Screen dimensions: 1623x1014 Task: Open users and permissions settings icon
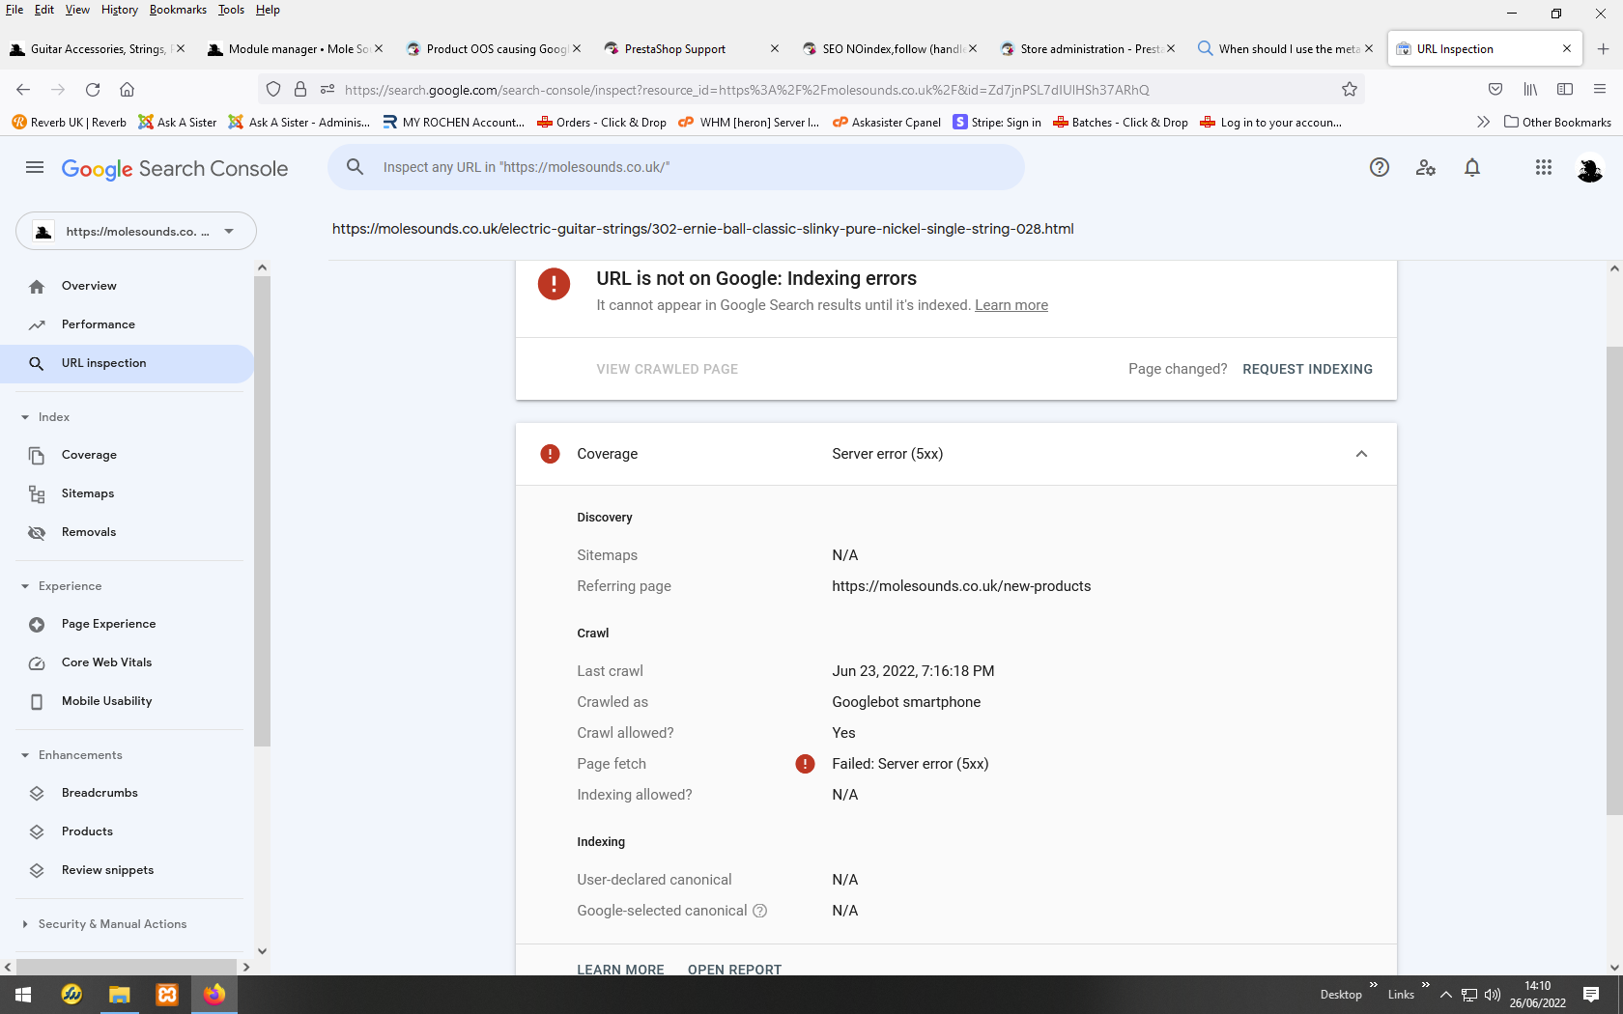(x=1426, y=168)
